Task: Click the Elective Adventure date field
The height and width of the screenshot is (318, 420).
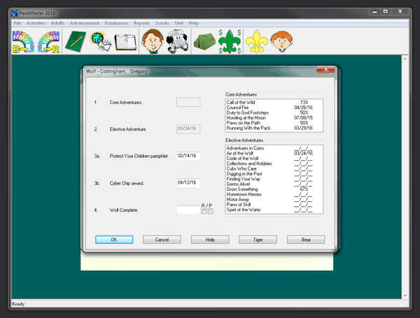Action: [188, 129]
